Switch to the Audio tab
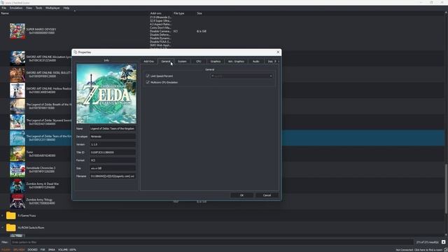The height and width of the screenshot is (252, 448). (x=256, y=62)
